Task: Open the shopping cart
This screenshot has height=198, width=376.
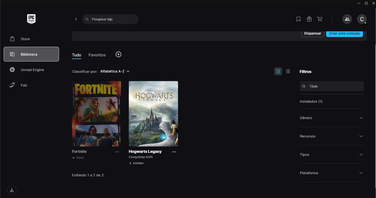Action: 320,19
